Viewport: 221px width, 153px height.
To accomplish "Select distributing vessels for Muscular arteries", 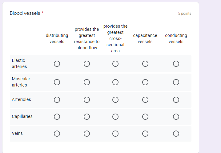I will pyautogui.click(x=57, y=82).
